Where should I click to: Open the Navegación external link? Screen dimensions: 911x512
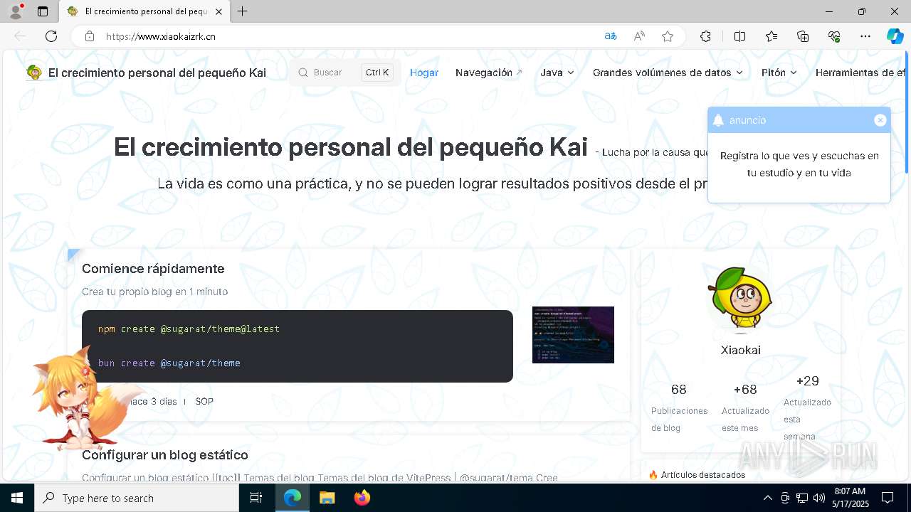(489, 73)
